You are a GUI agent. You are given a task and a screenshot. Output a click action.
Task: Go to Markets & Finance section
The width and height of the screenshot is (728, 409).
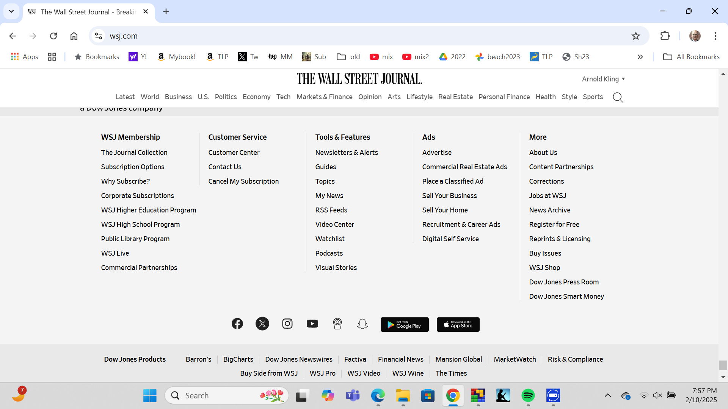(x=324, y=97)
